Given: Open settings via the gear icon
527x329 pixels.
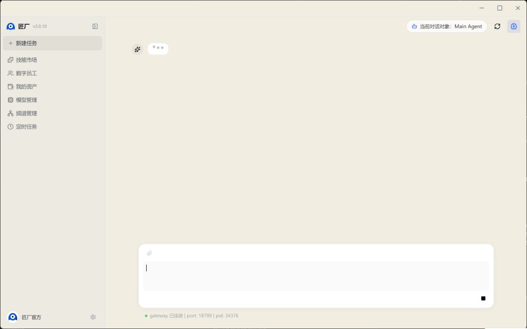Looking at the screenshot, I should [93, 317].
